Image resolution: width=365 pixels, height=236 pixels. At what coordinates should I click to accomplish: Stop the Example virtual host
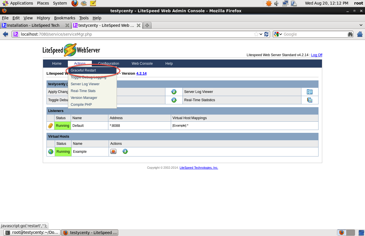(113, 151)
